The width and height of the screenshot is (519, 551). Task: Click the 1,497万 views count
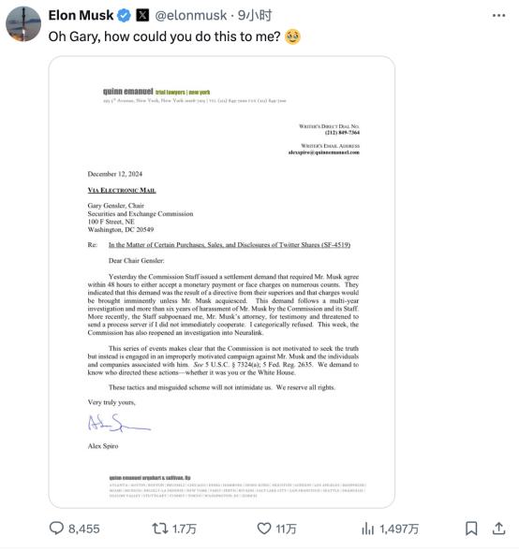pyautogui.click(x=399, y=529)
